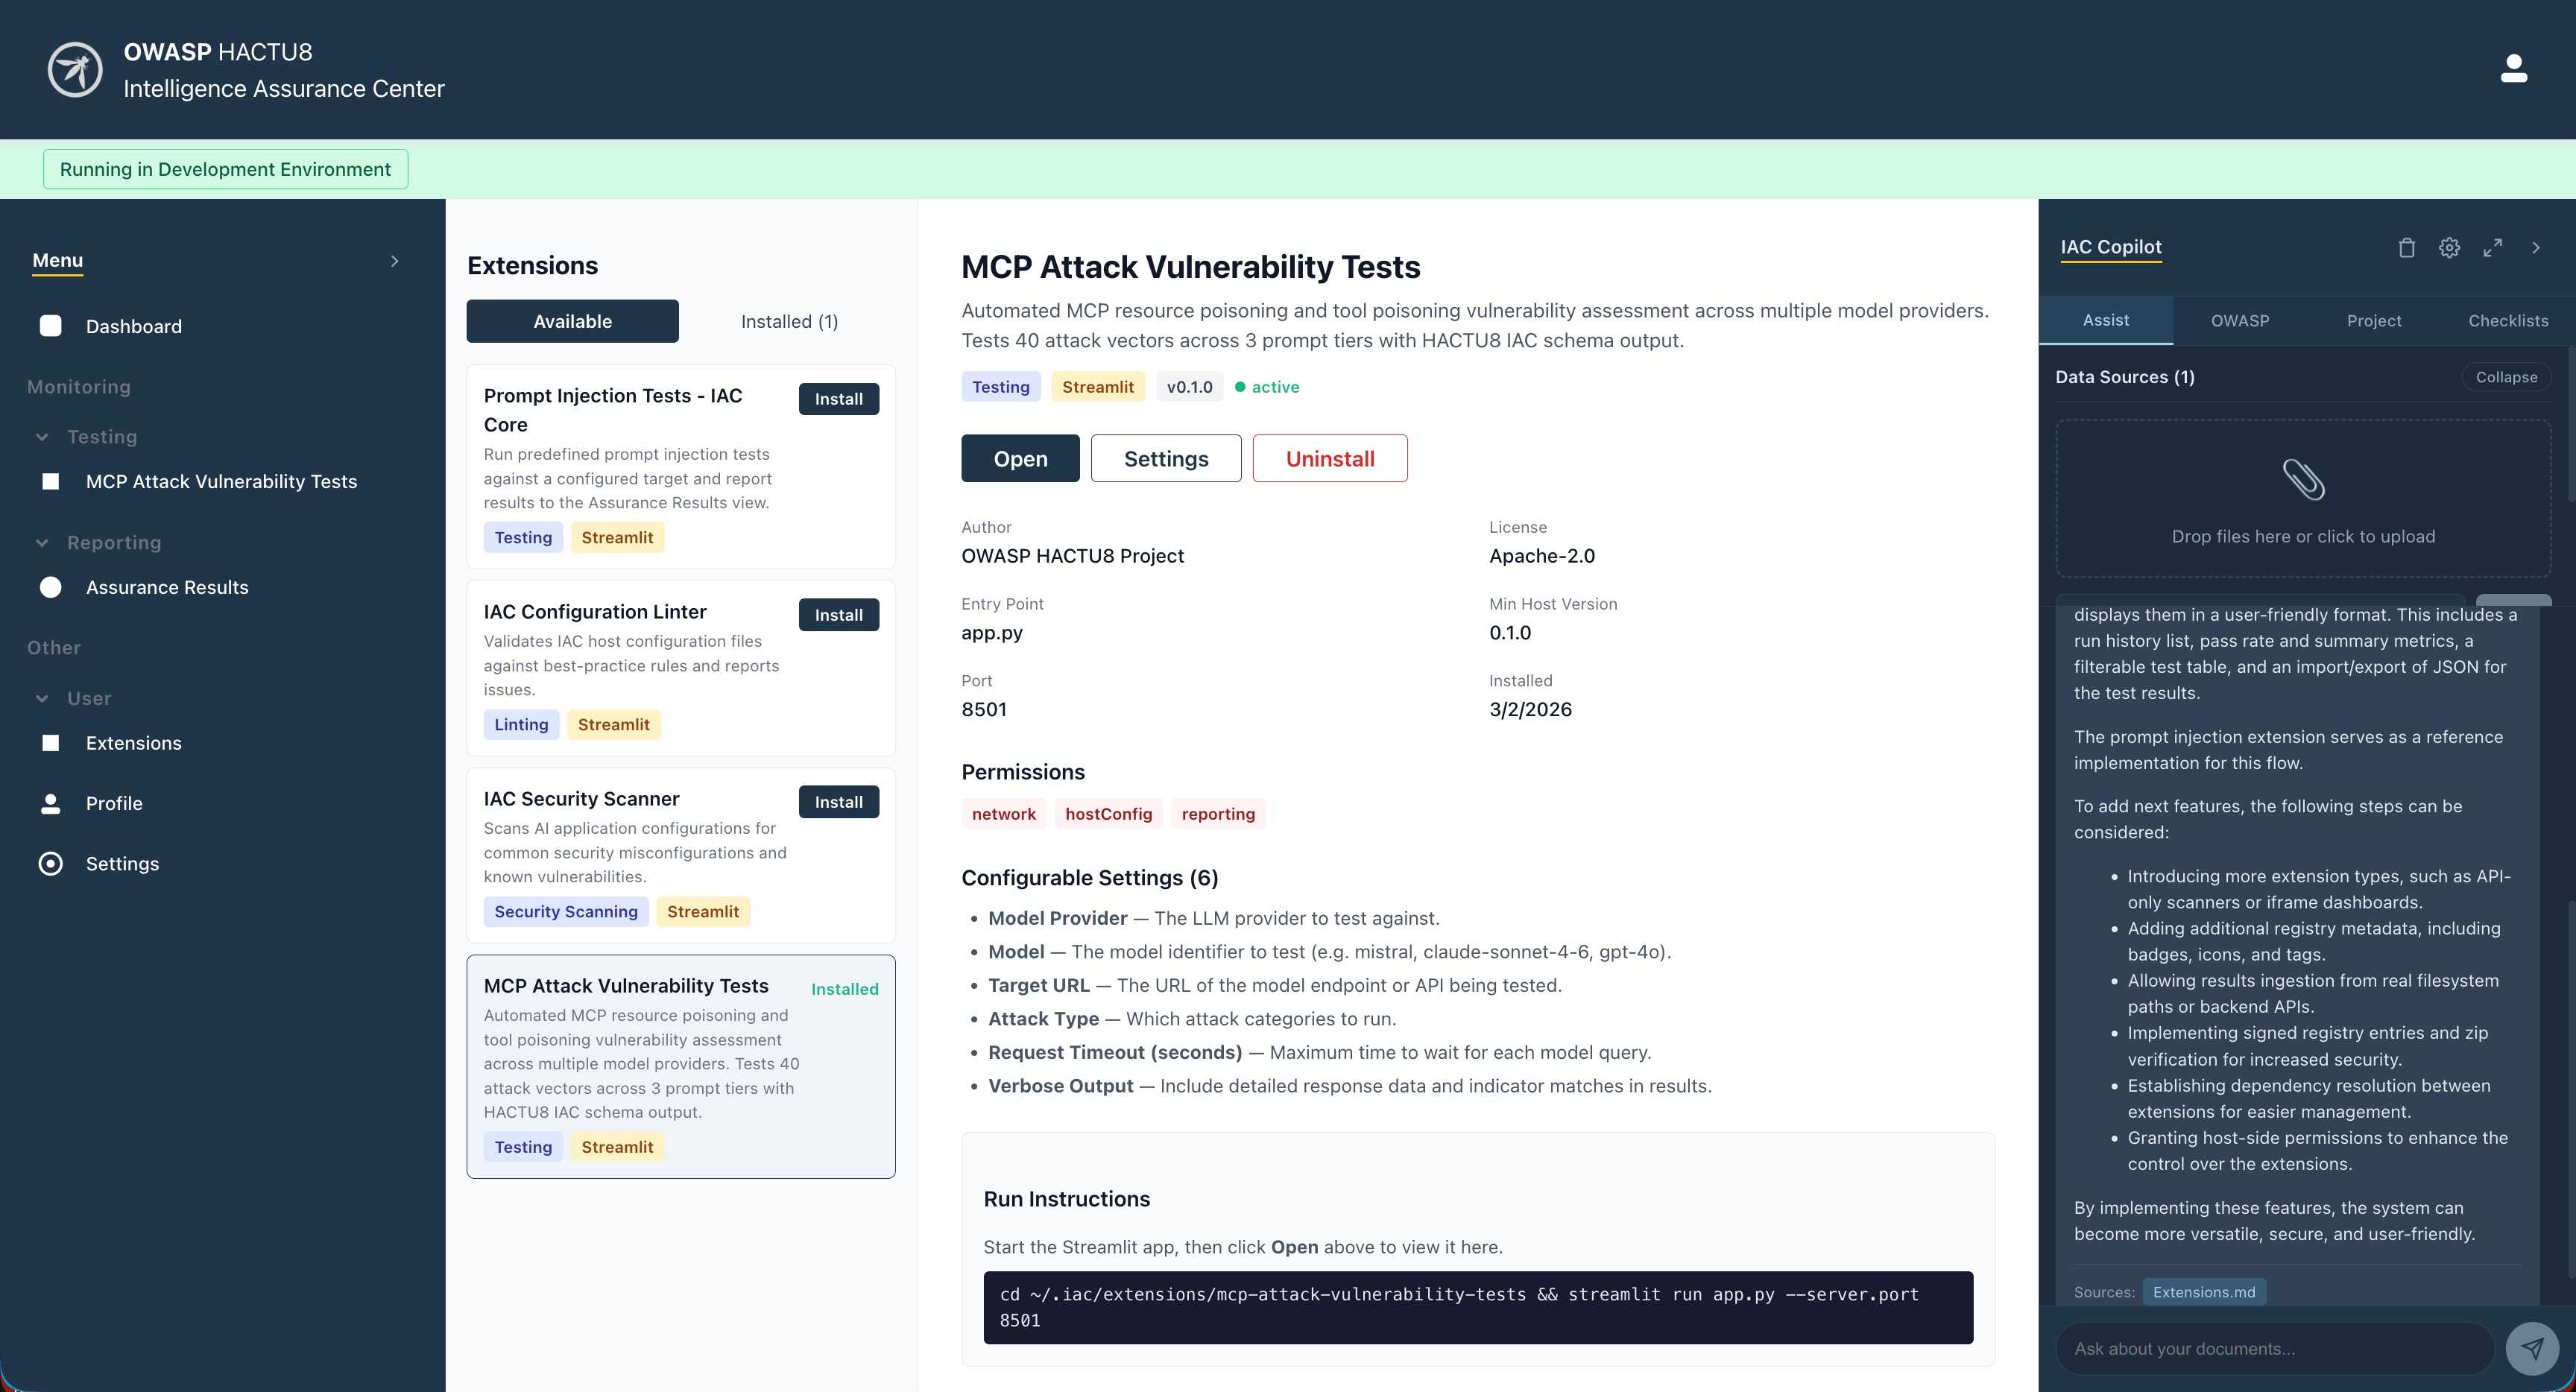Collapse the Reporting section in sidebar
The width and height of the screenshot is (2576, 1392).
42,543
